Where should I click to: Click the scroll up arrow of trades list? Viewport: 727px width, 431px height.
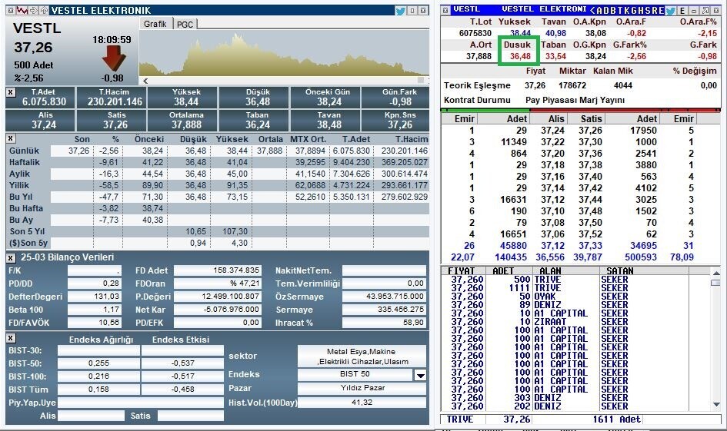tap(716, 274)
